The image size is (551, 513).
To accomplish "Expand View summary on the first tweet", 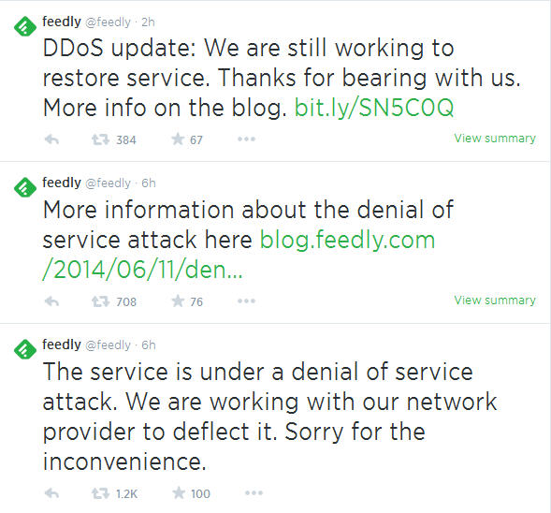I will click(495, 139).
